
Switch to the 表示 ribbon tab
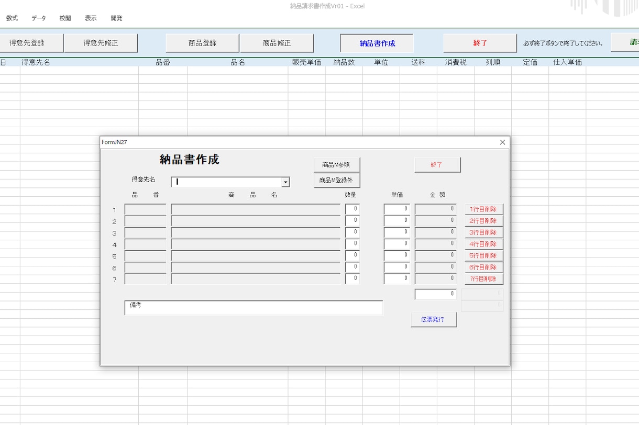pyautogui.click(x=91, y=18)
